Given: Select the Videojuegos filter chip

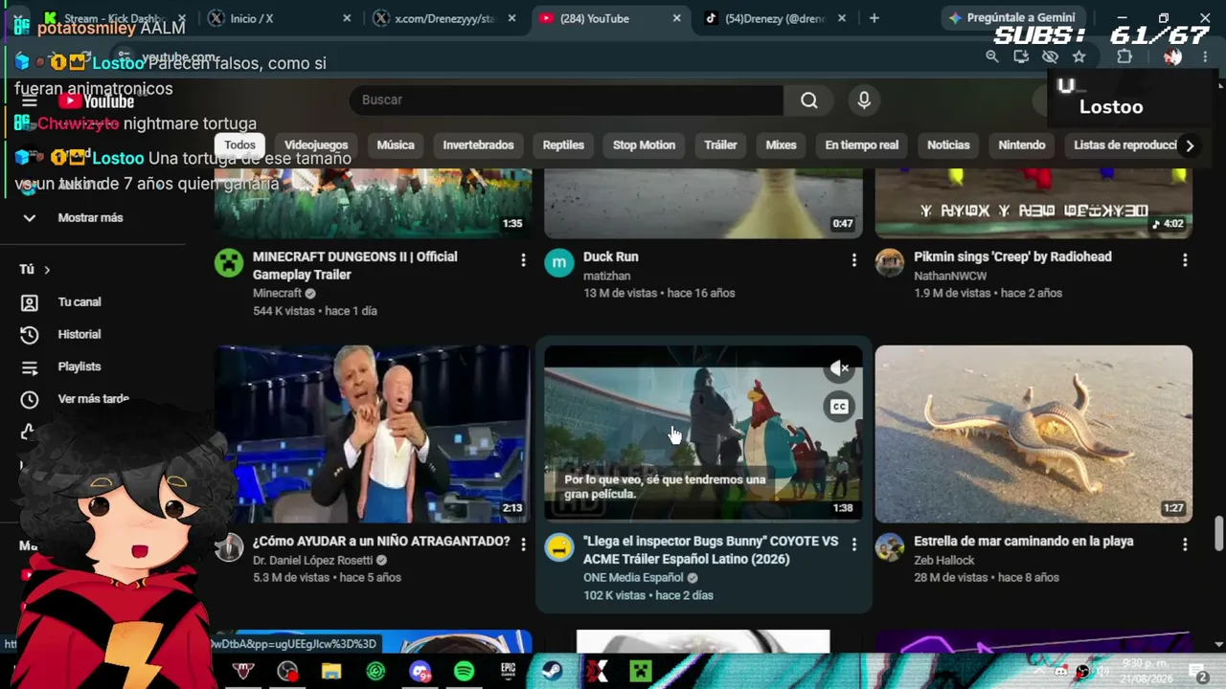Looking at the screenshot, I should [x=316, y=145].
